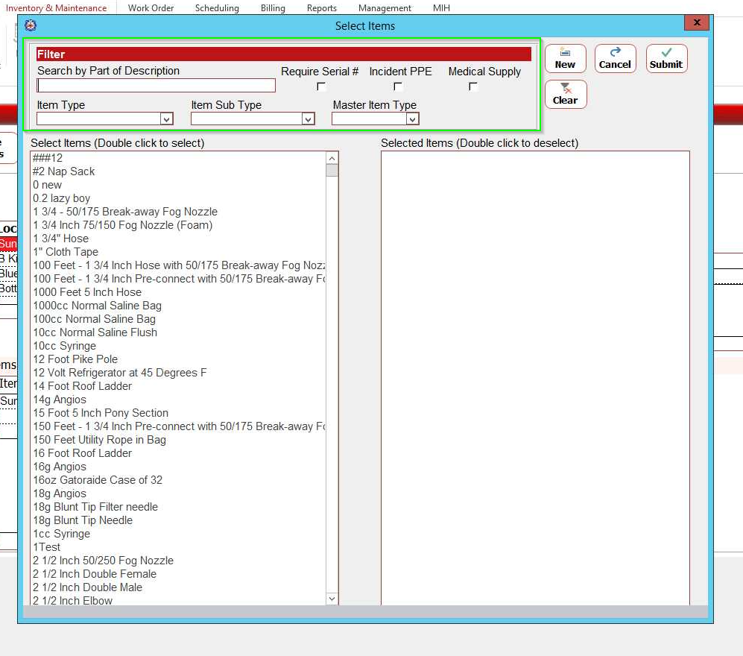The height and width of the screenshot is (656, 743).
Task: Toggle the Incident PPE checkbox
Action: tap(399, 86)
